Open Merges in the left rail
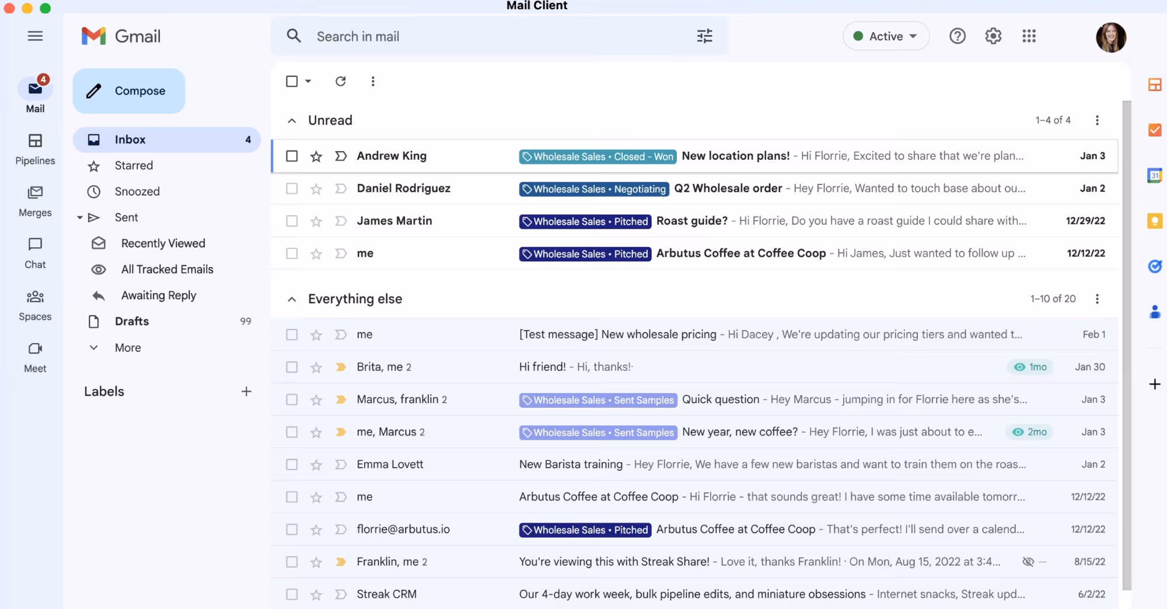Image resolution: width=1167 pixels, height=609 pixels. click(x=35, y=193)
